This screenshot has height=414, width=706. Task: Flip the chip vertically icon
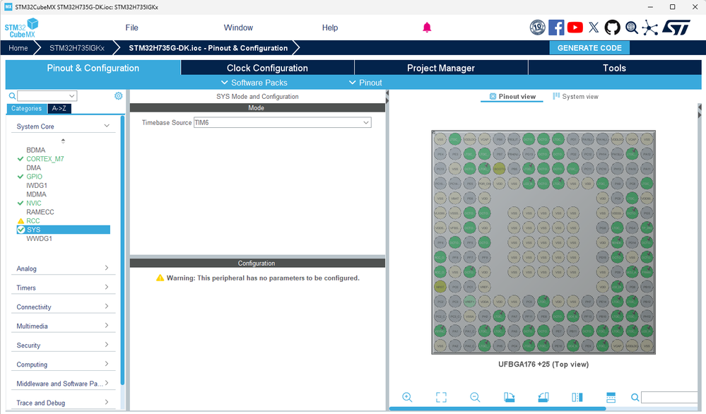tap(611, 397)
